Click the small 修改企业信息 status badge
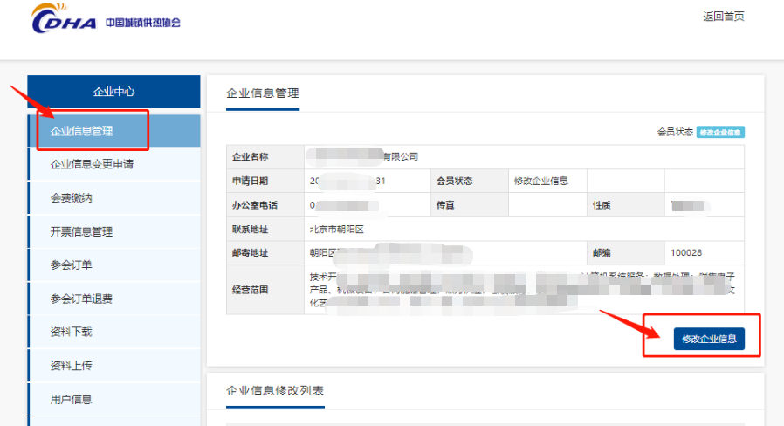This screenshot has width=784, height=426. coord(720,132)
